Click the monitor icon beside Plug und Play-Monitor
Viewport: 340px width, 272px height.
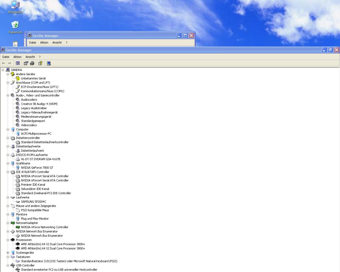tap(18, 219)
